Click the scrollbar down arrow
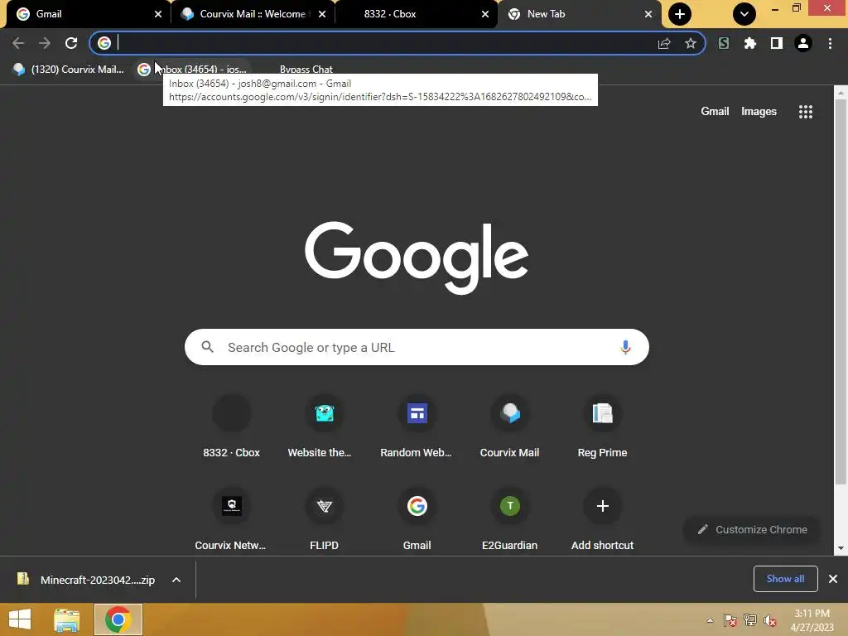848x636 pixels. [841, 548]
